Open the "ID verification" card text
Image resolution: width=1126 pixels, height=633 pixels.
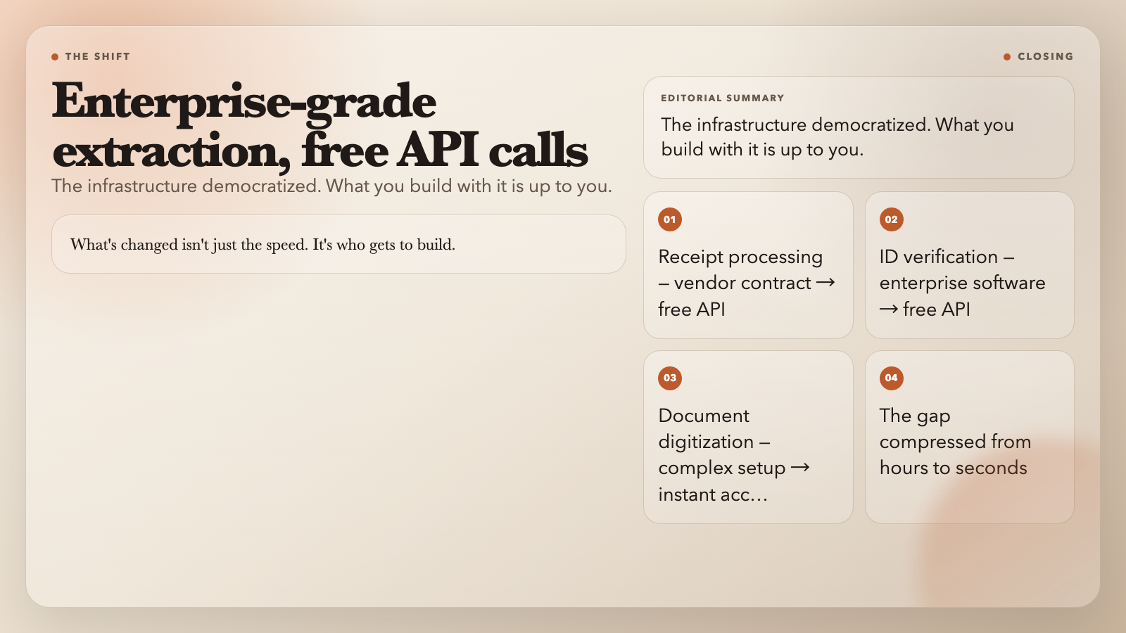(963, 283)
